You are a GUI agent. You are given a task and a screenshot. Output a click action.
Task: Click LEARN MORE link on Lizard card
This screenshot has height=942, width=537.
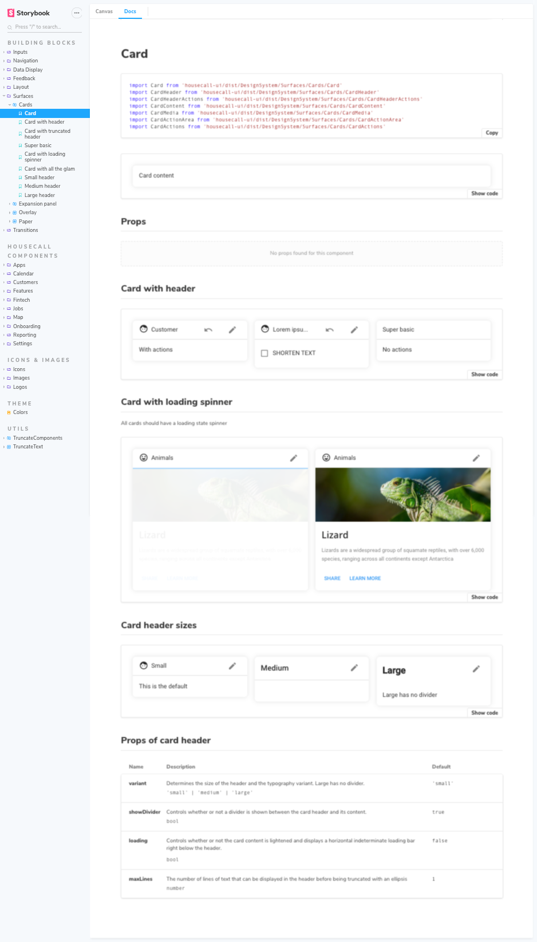coord(365,578)
